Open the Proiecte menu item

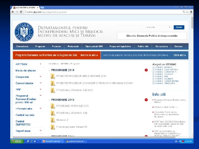(x=56, y=46)
